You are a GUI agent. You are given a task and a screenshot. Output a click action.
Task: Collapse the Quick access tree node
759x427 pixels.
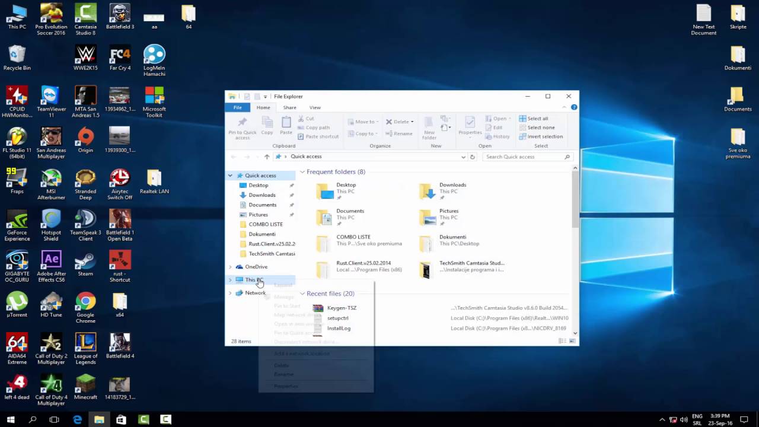(230, 176)
